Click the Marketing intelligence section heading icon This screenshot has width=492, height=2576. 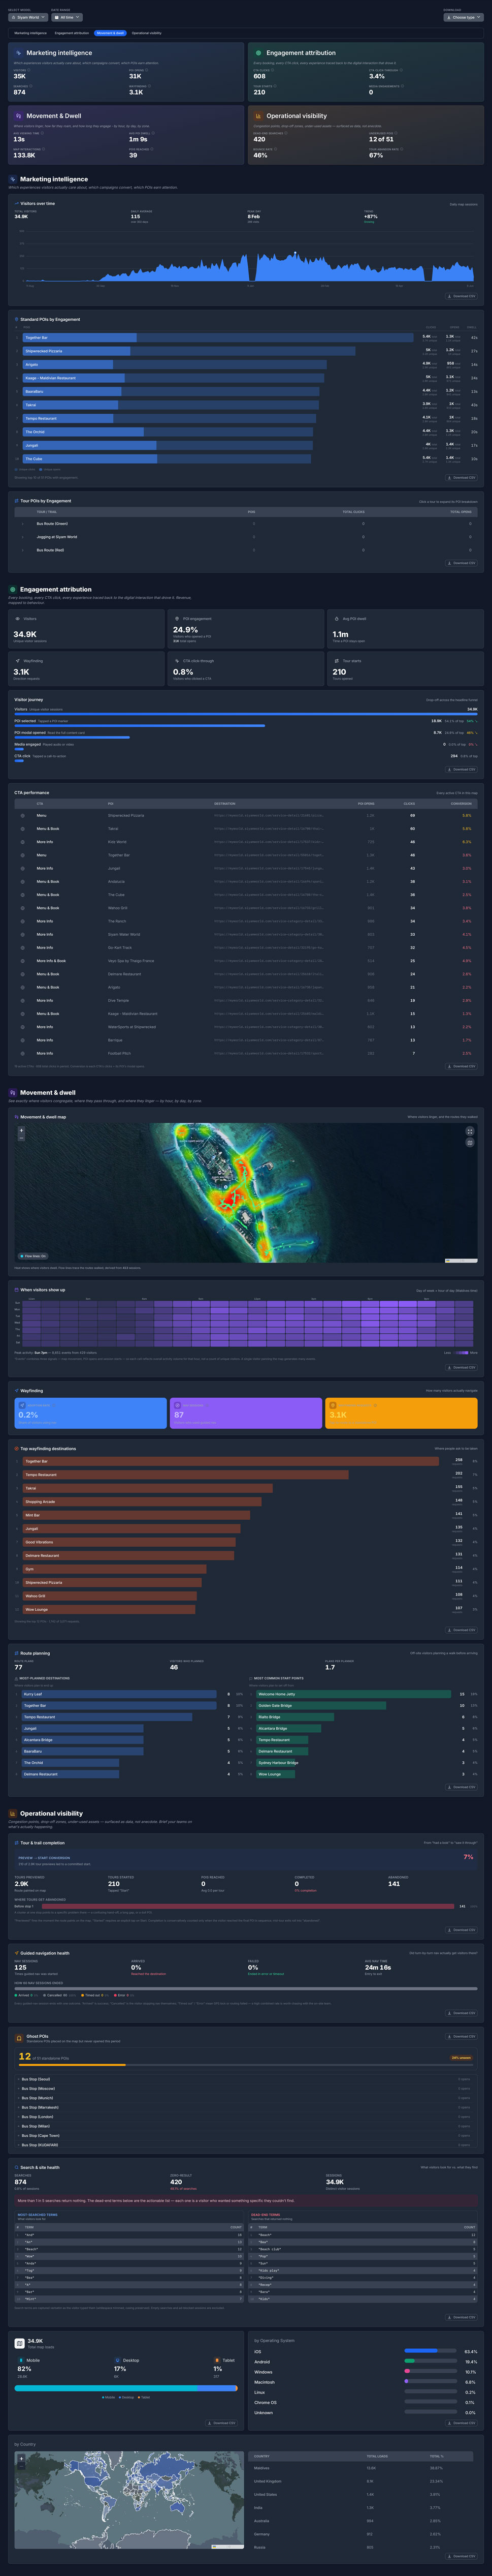point(13,179)
